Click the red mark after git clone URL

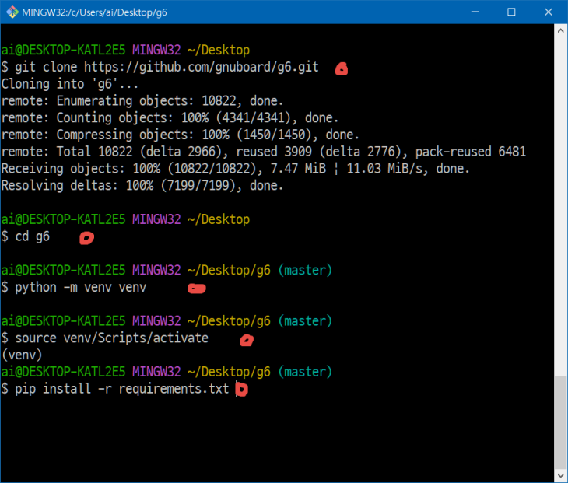[341, 69]
